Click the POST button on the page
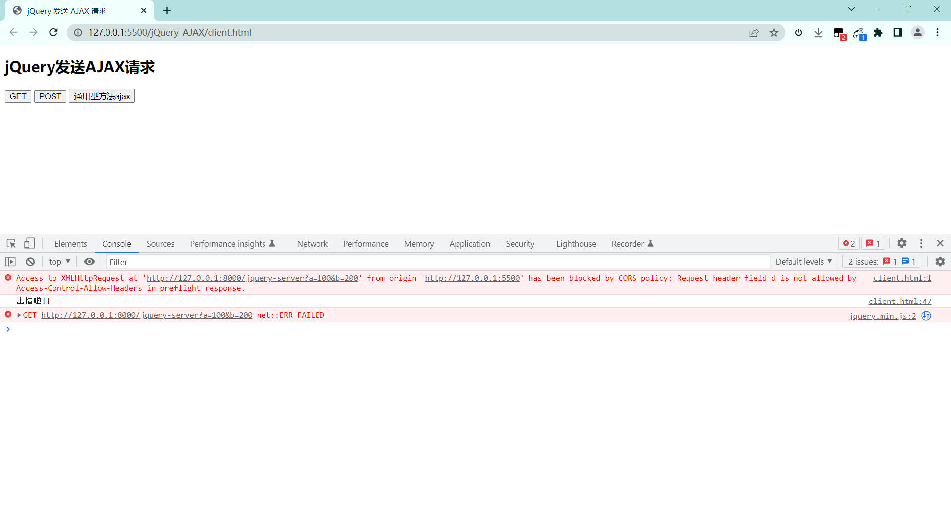This screenshot has width=951, height=505. [x=50, y=96]
